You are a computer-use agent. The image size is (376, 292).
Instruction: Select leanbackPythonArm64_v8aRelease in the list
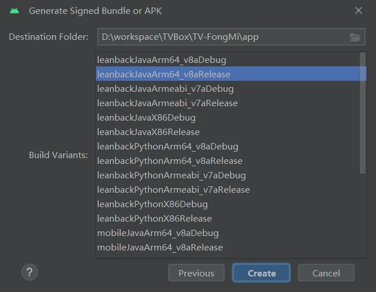[170, 161]
